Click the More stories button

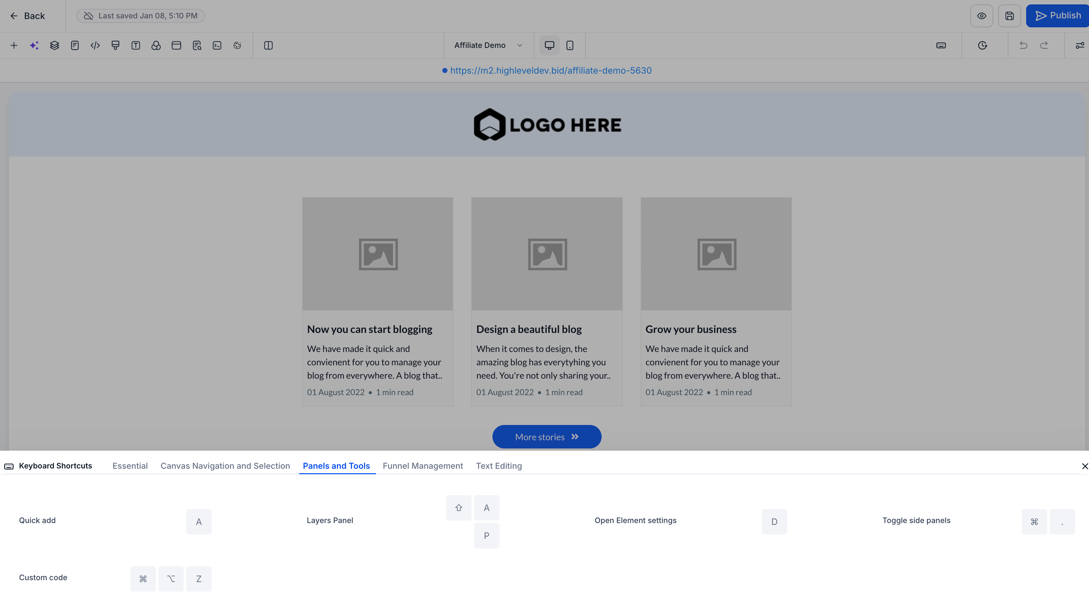pyautogui.click(x=547, y=437)
